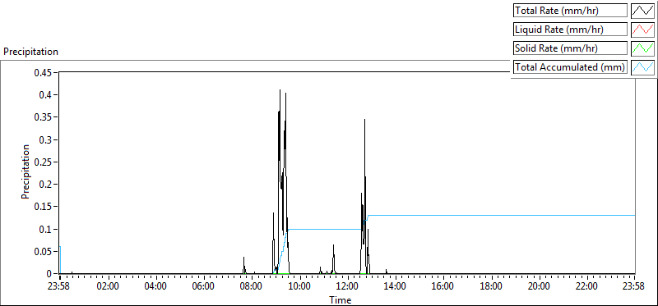The image size is (658, 306).
Task: Click the 18:00 time axis label
Action: (x=491, y=287)
